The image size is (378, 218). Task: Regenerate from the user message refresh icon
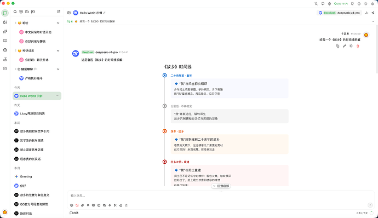pyautogui.click(x=351, y=46)
